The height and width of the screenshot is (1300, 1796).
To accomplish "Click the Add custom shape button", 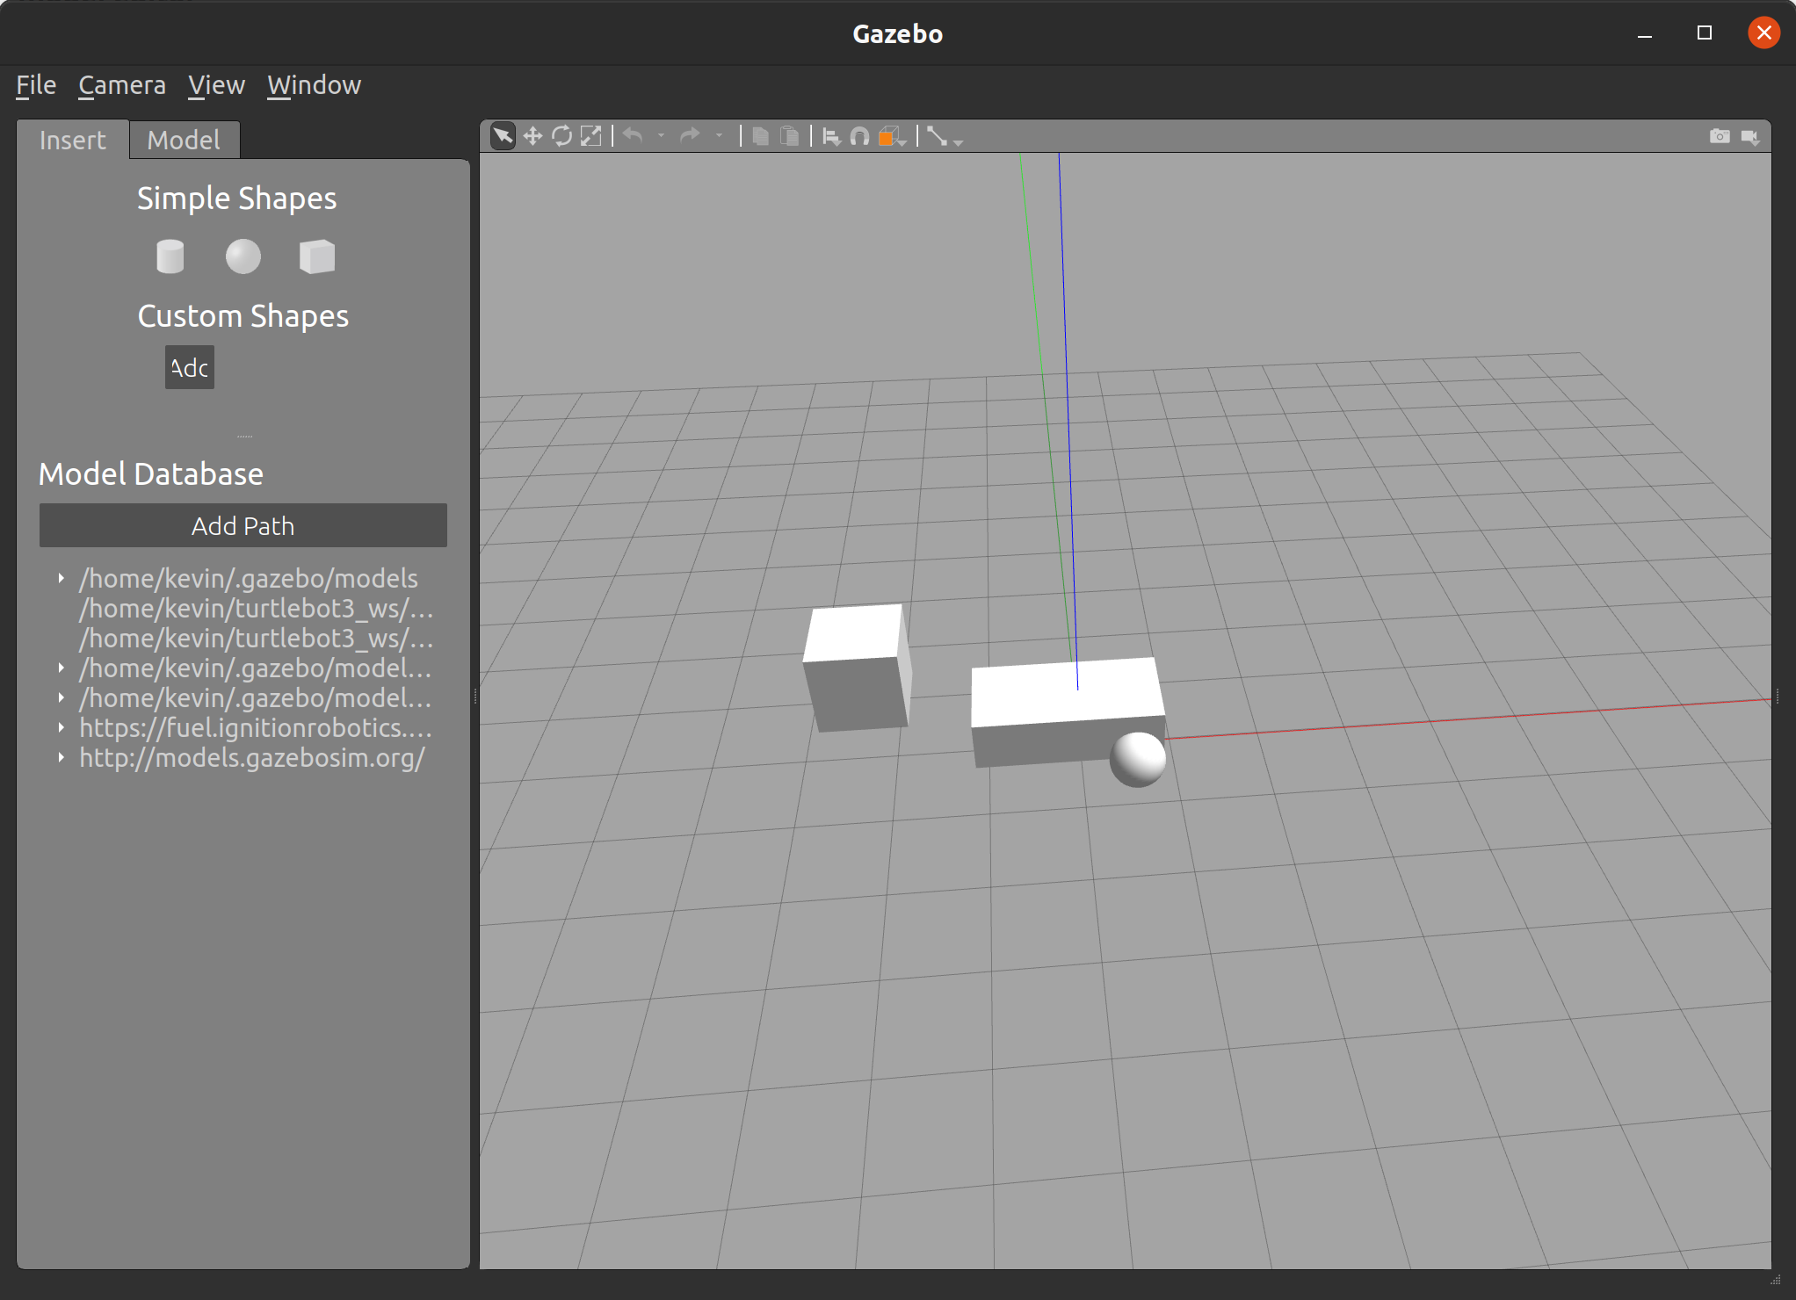I will [x=190, y=367].
